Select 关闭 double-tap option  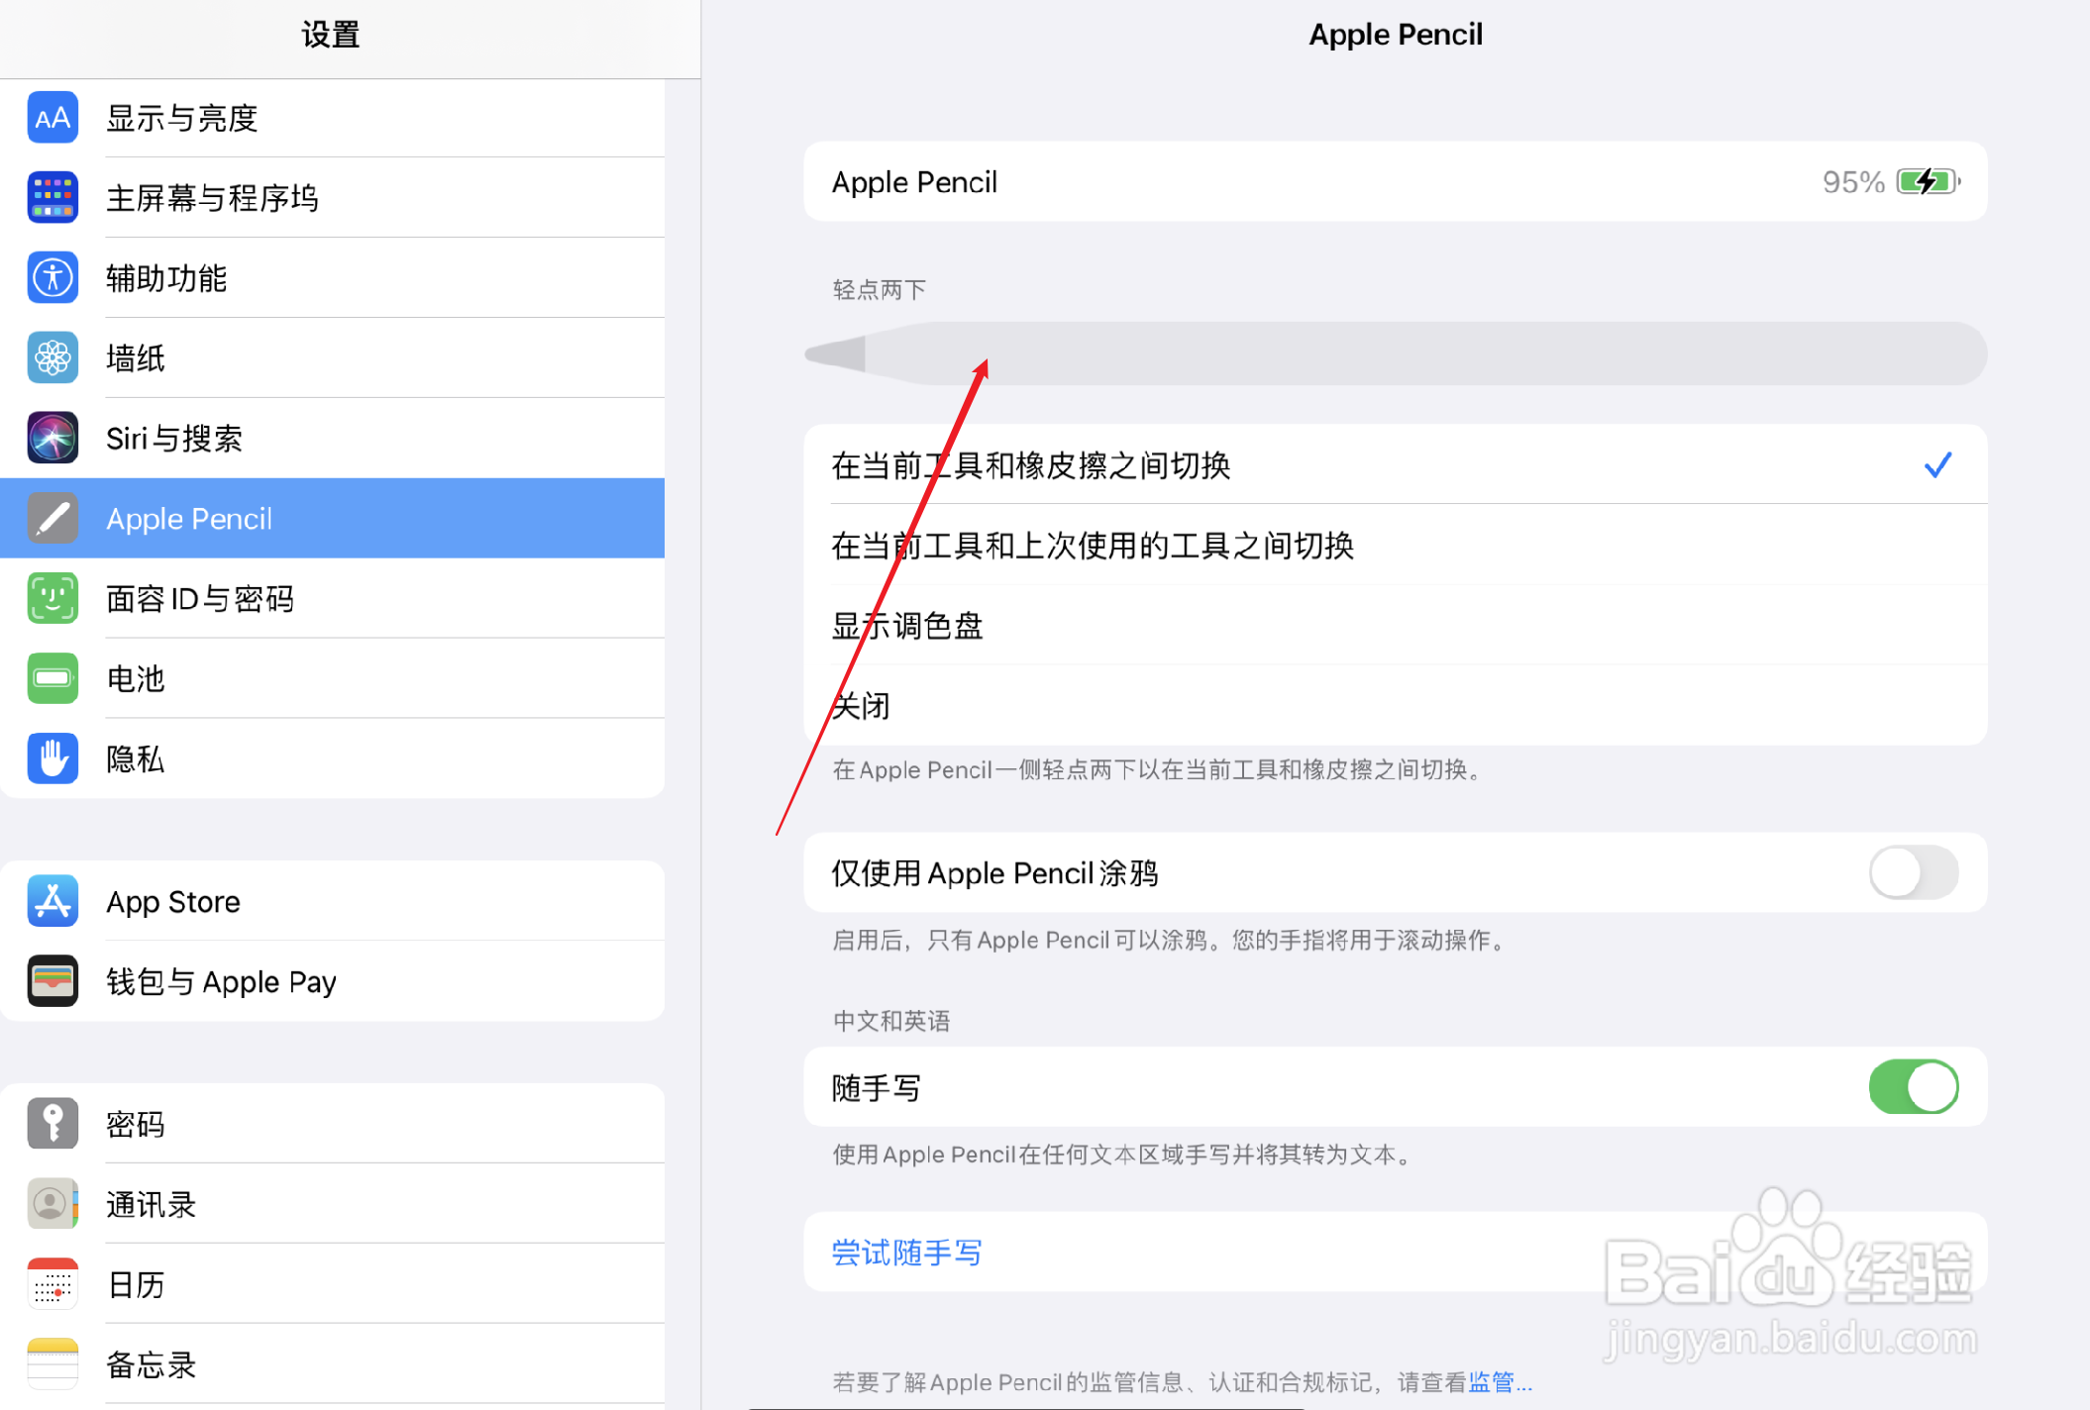coord(1395,705)
